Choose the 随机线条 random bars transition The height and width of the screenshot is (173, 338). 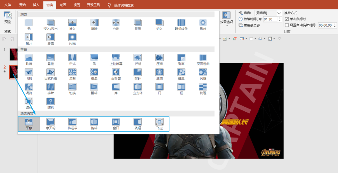pyautogui.click(x=181, y=25)
